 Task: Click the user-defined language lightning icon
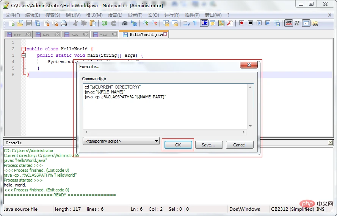(x=213, y=23)
